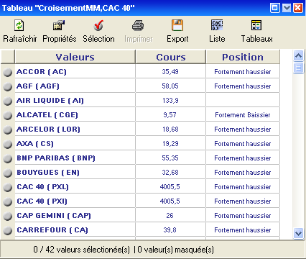Click the 19,29 price cell

click(170, 144)
